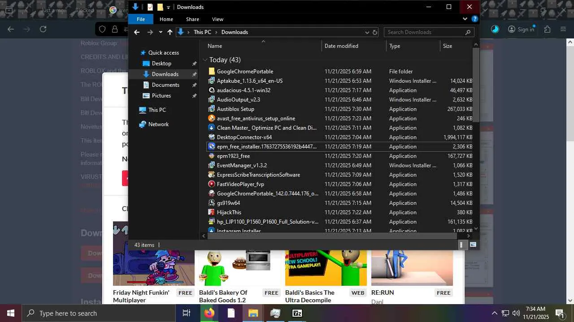Switch Explorer to the large thumbnails view
The image size is (574, 322).
click(x=473, y=245)
